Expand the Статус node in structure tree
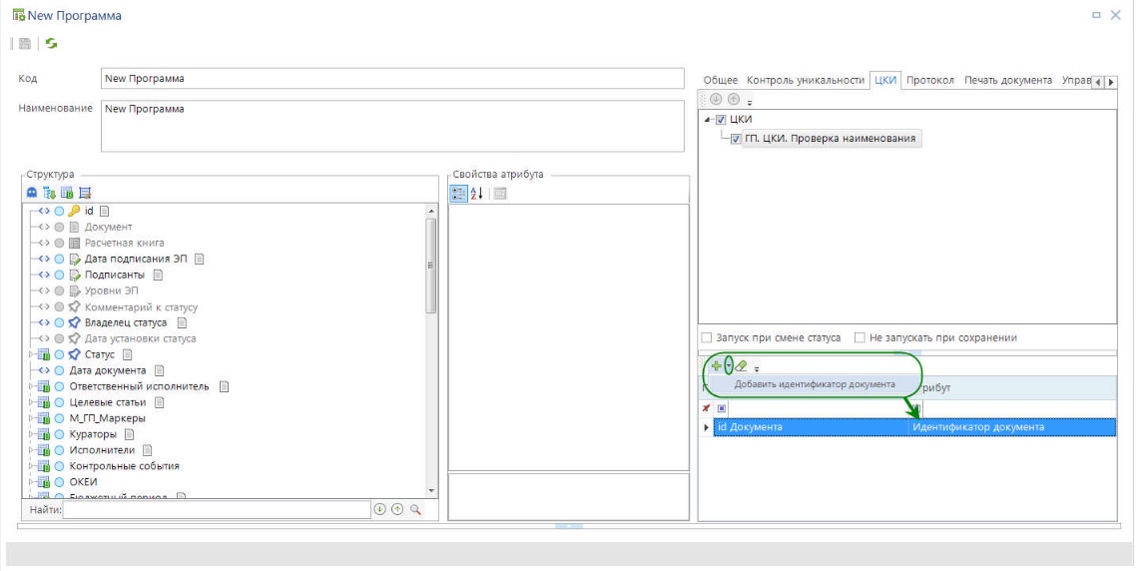This screenshot has height=571, width=1148. [30, 354]
